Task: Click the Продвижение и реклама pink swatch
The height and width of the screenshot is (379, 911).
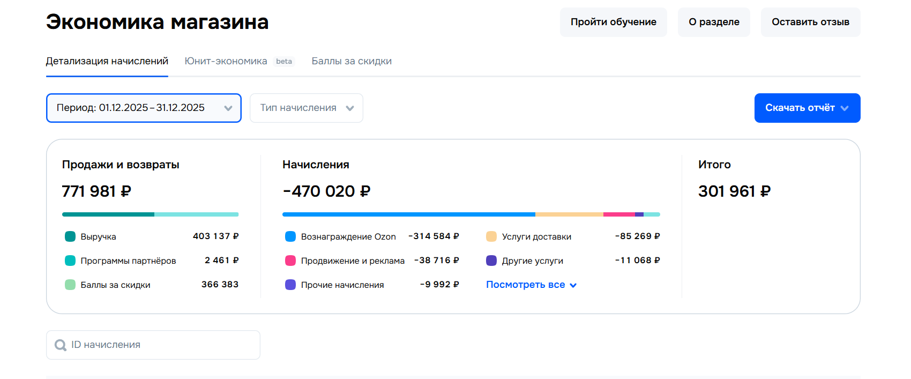Action: click(290, 261)
